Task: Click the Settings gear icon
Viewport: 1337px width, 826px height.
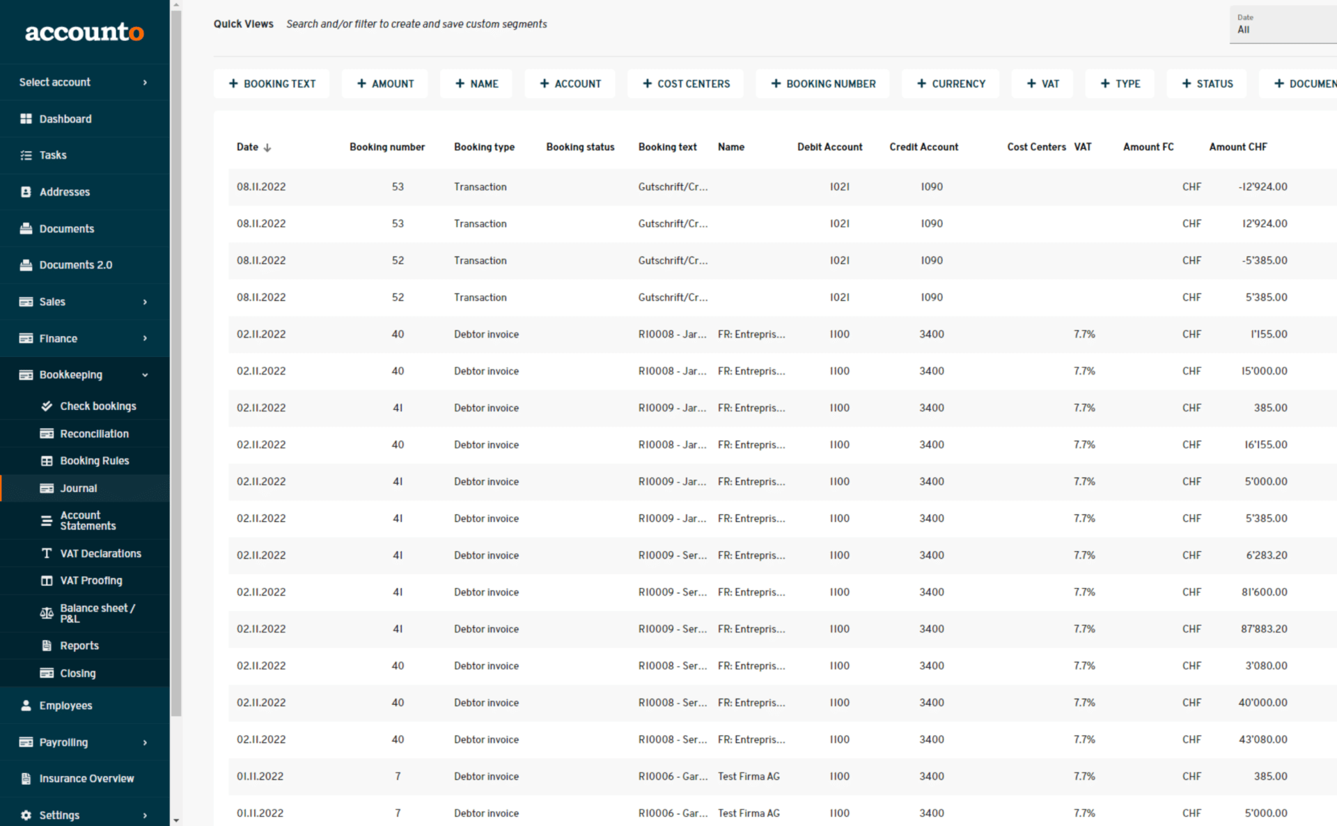Action: pos(26,816)
